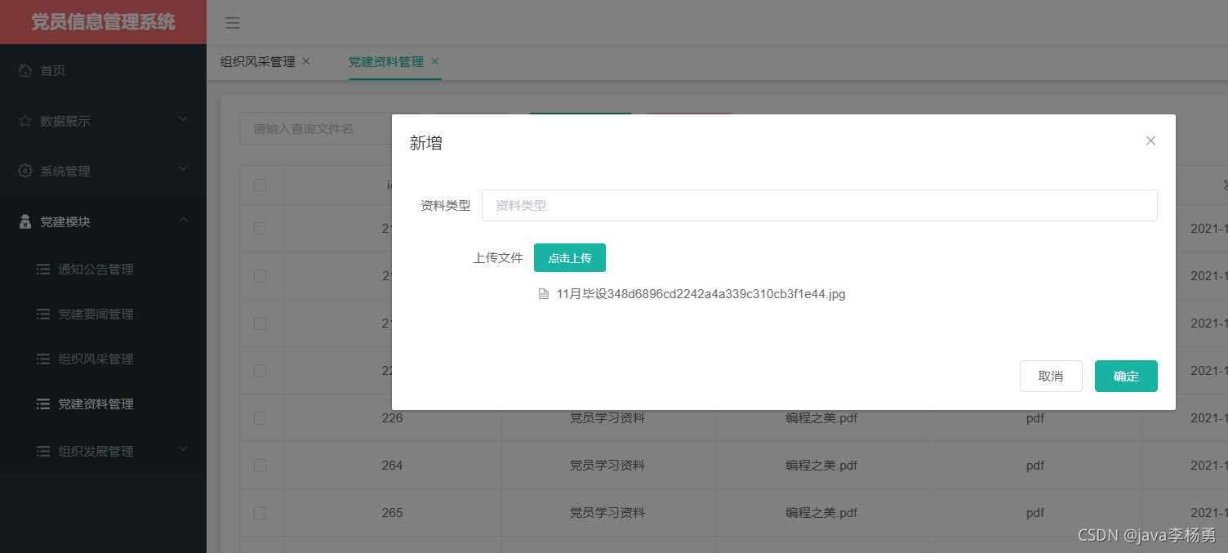
Task: Check the third data row checkbox
Action: tap(260, 323)
